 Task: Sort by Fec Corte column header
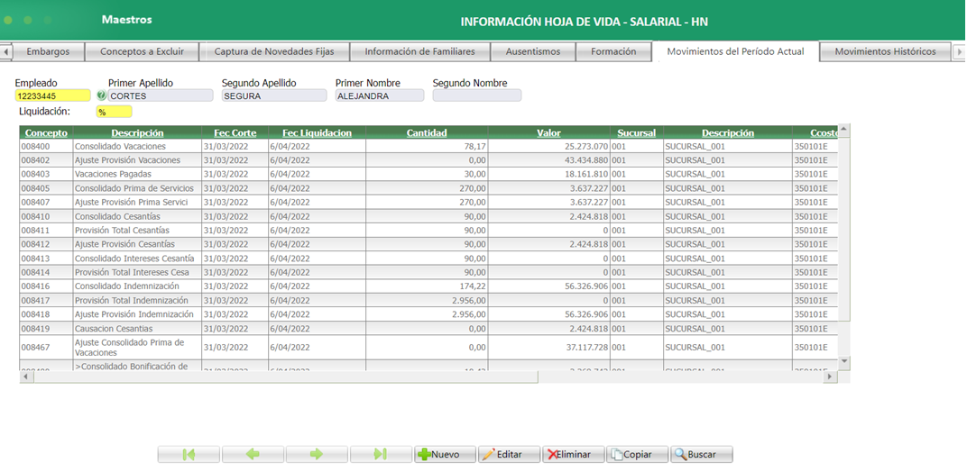click(x=235, y=132)
